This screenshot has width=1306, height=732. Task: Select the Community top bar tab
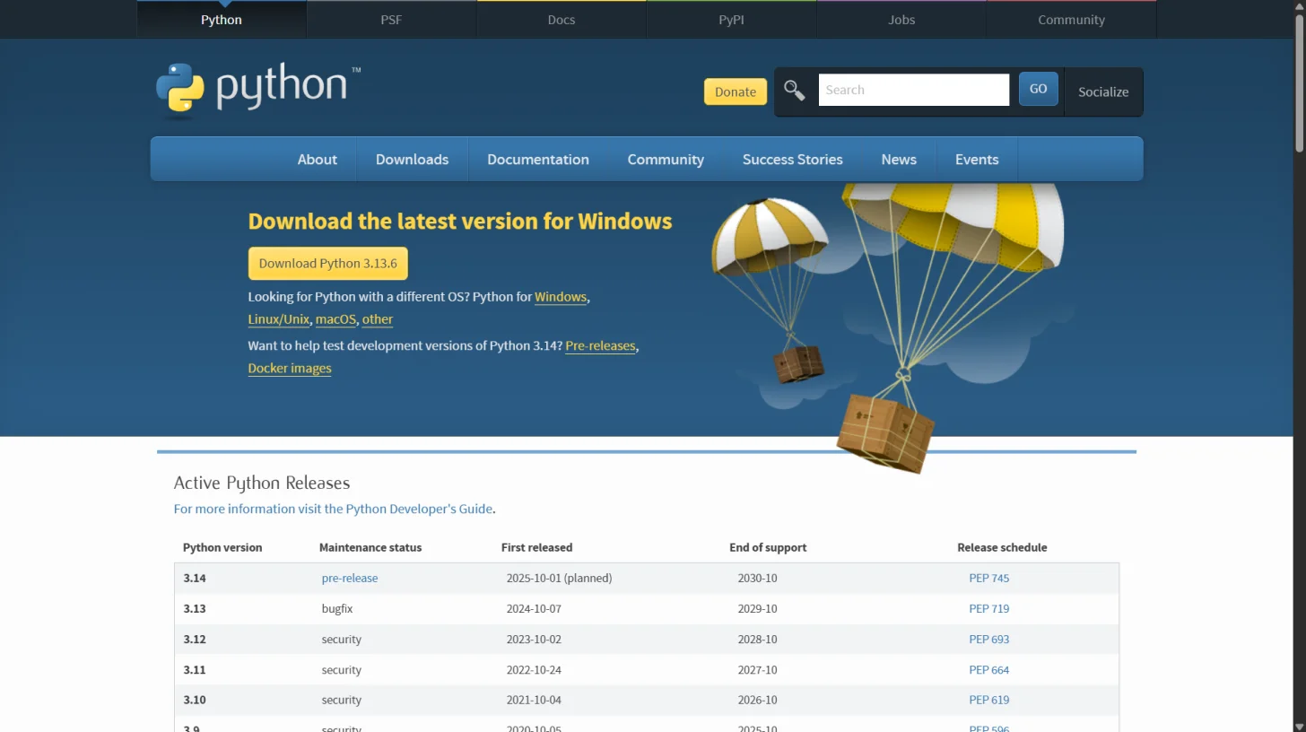[1071, 20]
